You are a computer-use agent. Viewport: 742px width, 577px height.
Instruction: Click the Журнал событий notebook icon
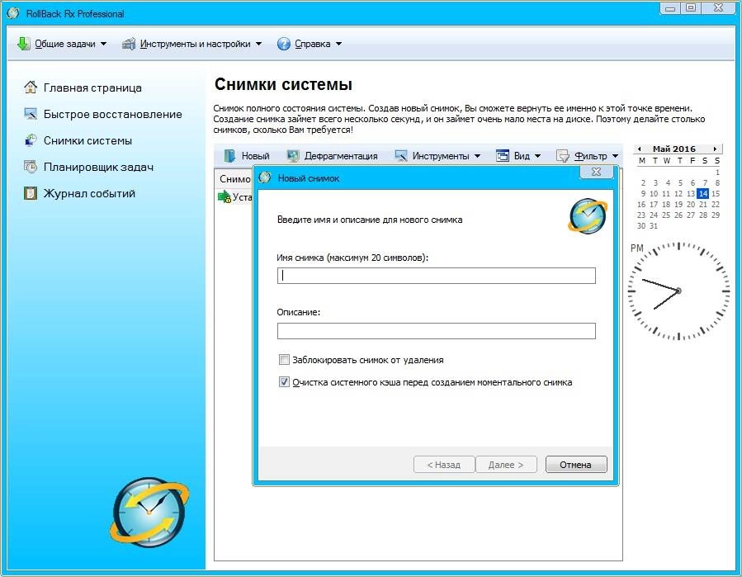point(31,193)
